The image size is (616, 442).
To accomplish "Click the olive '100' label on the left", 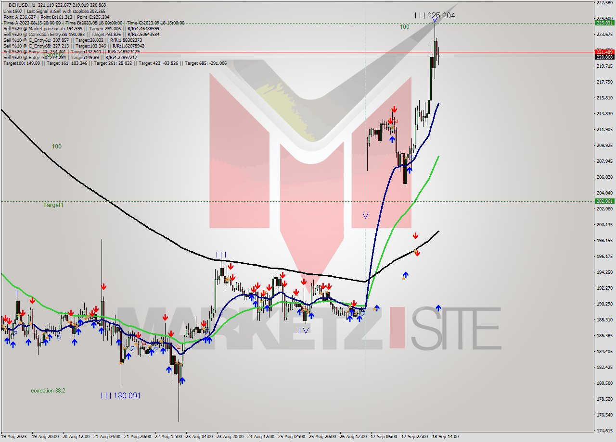I will click(57, 147).
